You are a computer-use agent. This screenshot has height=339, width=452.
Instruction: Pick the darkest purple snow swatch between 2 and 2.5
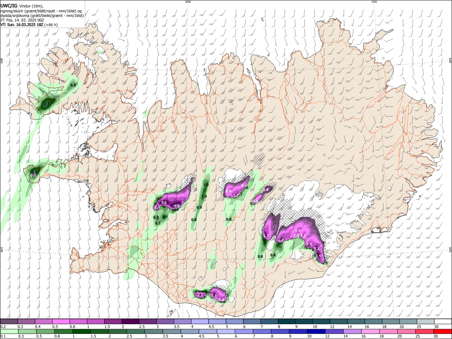coord(130,321)
